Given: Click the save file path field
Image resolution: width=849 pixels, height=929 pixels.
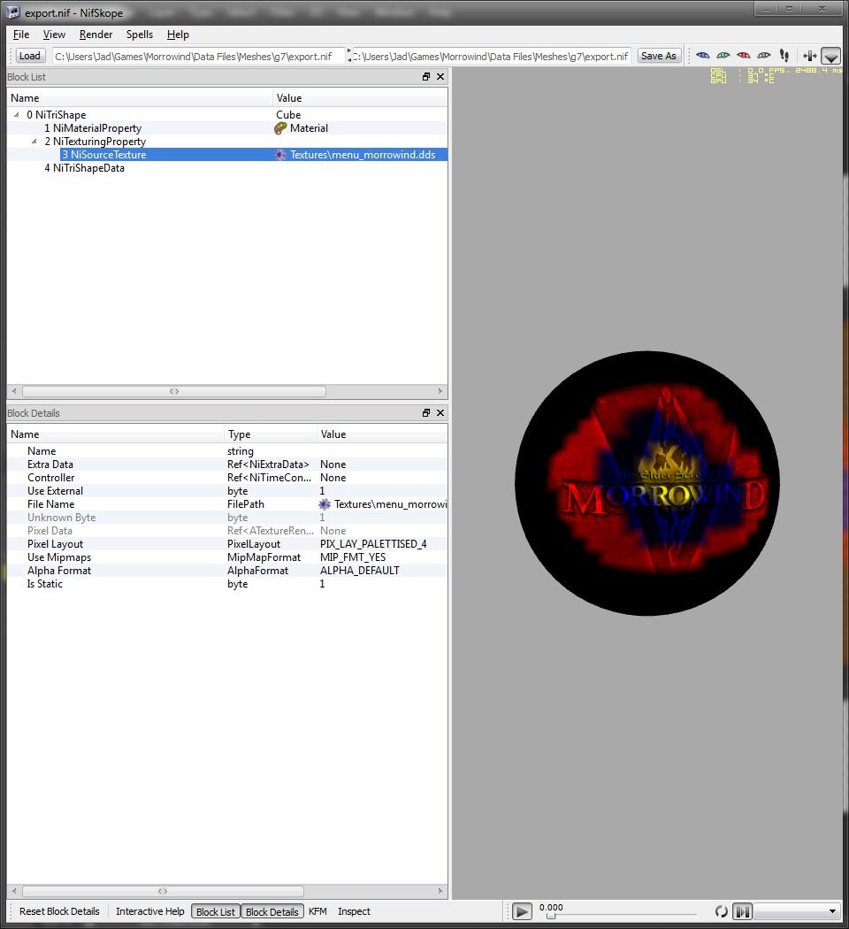Looking at the screenshot, I should 491,57.
